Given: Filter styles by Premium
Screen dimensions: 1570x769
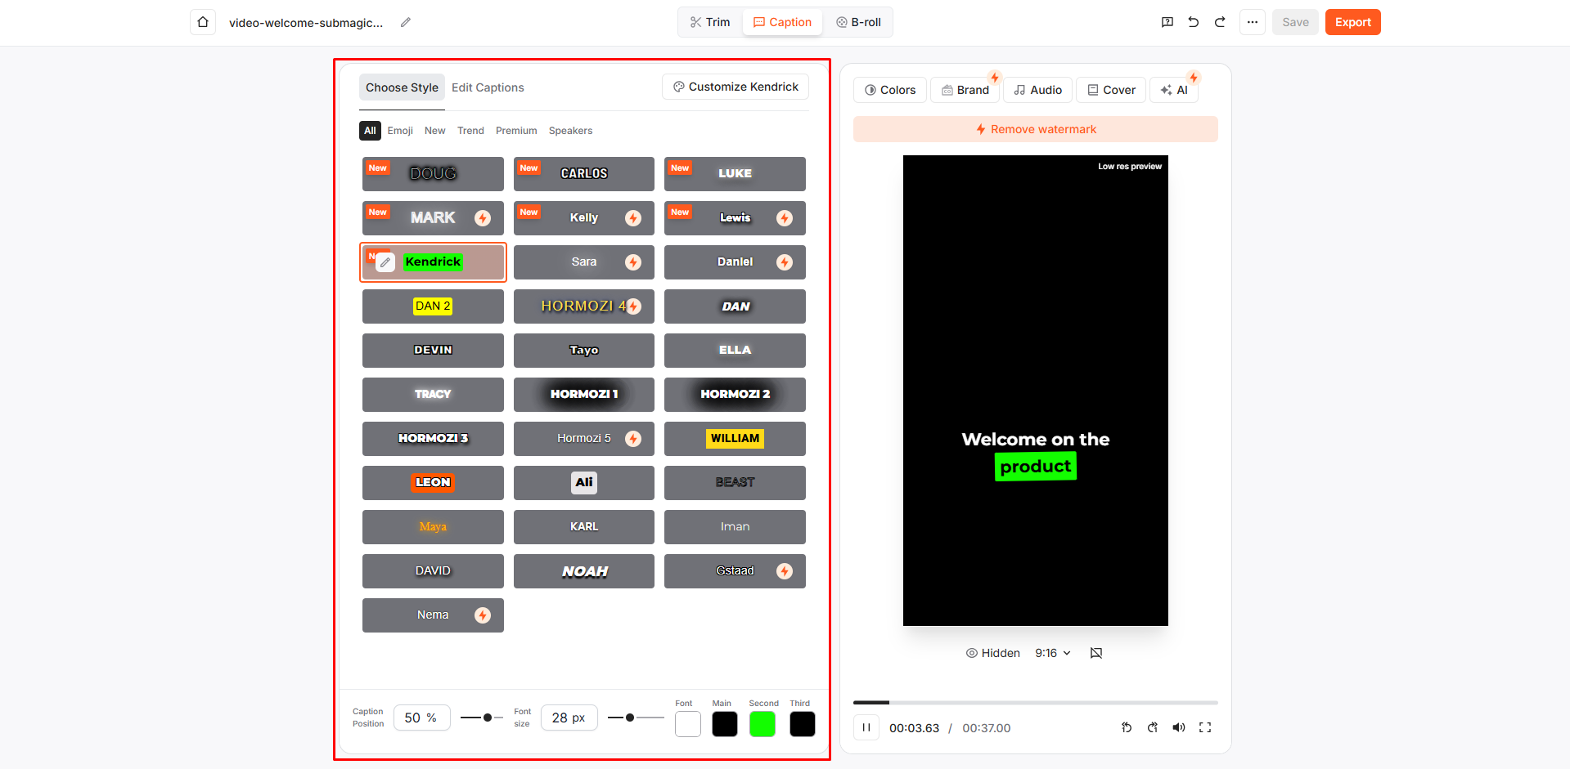Looking at the screenshot, I should (516, 131).
